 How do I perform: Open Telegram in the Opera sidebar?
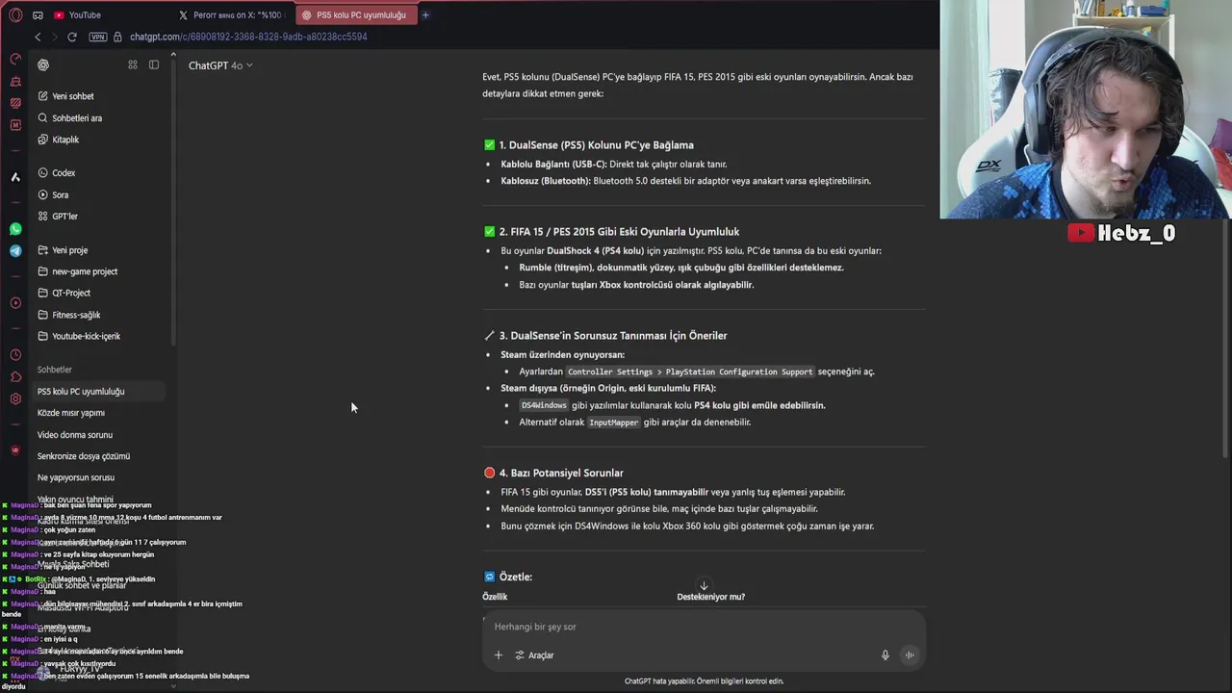click(15, 251)
